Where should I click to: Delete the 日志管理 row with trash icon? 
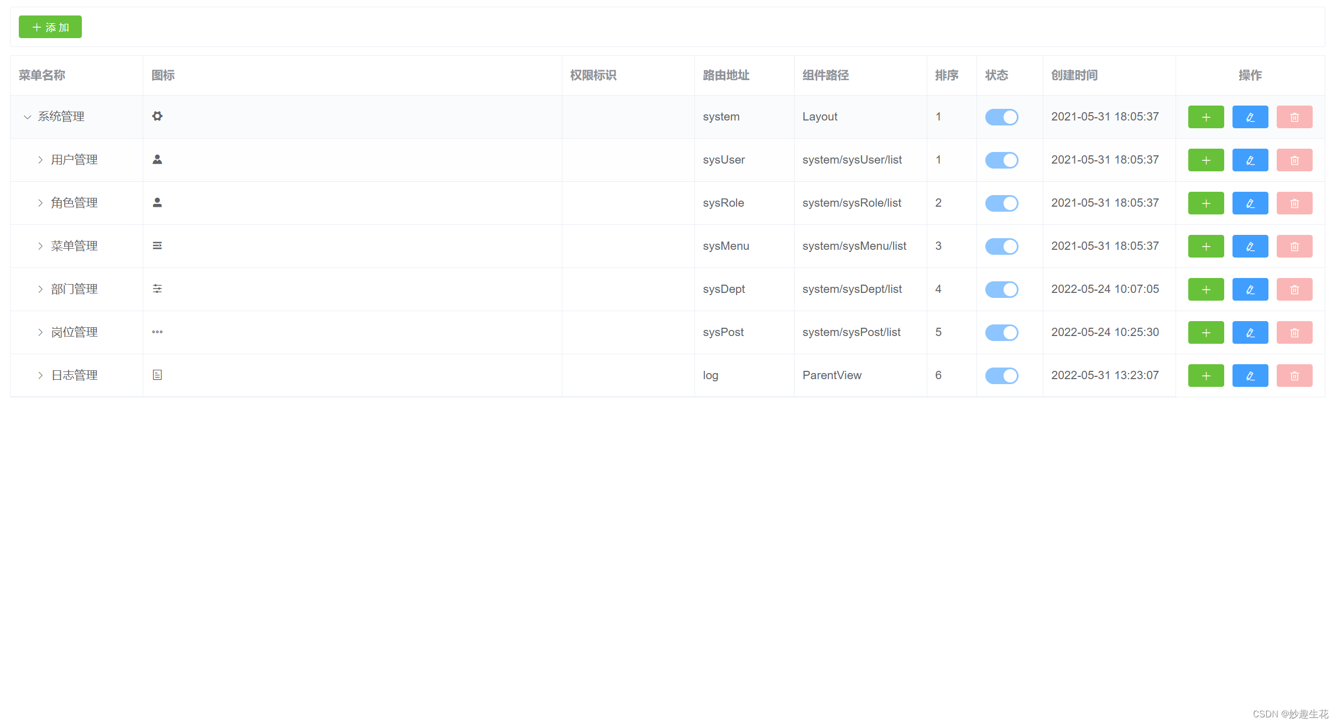point(1294,376)
